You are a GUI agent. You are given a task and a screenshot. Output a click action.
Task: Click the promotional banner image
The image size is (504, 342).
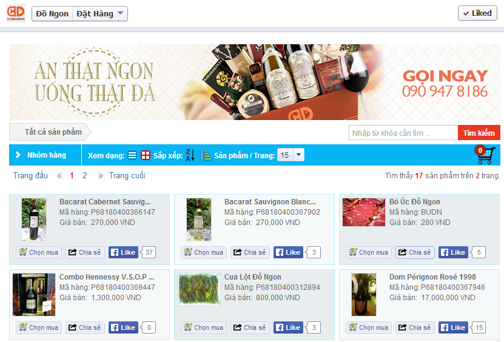(255, 82)
